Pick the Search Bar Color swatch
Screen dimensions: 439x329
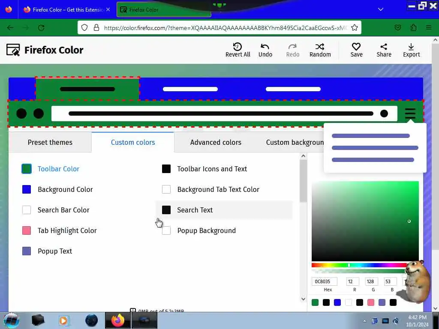point(27,210)
